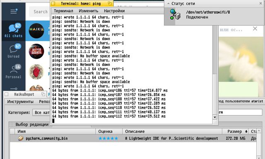Select the pycharm_community_bin package row
Screen dimensions: 265x159
pos(133,138)
